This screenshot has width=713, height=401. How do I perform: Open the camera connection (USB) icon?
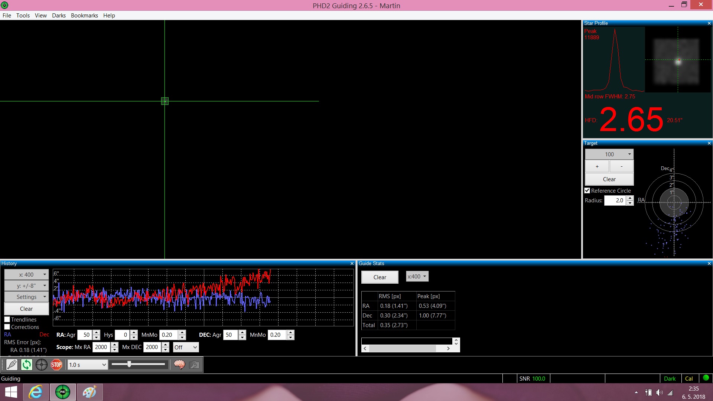[x=12, y=365]
